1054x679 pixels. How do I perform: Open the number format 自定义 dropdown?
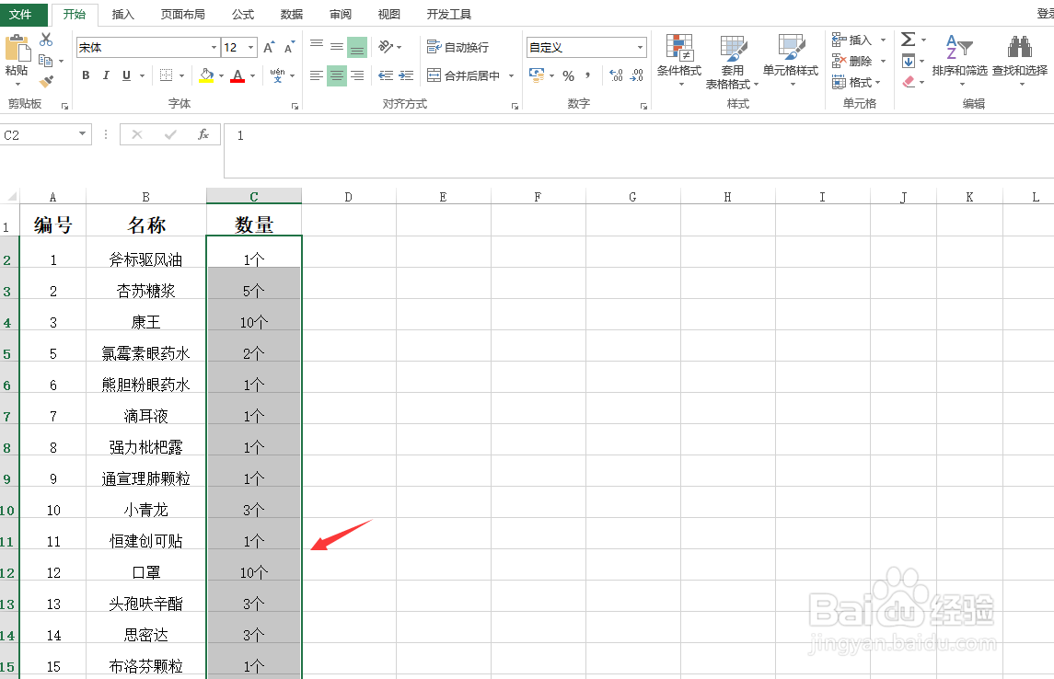pyautogui.click(x=640, y=48)
